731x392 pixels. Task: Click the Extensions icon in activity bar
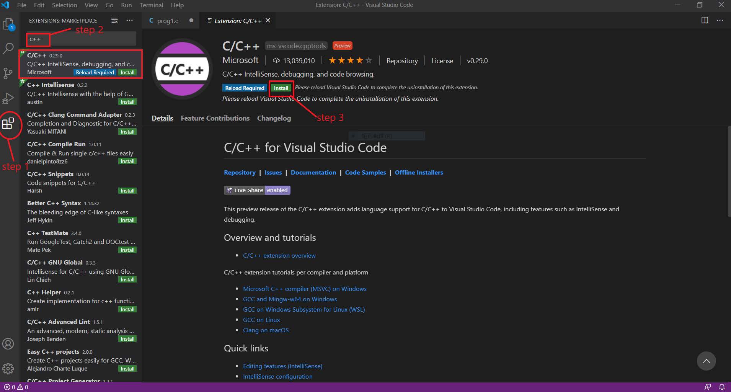pos(8,124)
